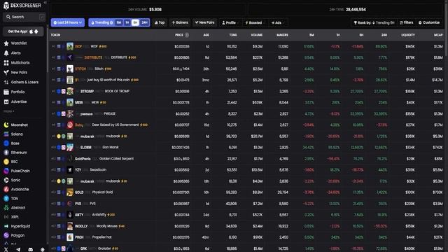Open settings gear at sidebar bottom
This screenshot has width=448, height=252.
point(42,249)
